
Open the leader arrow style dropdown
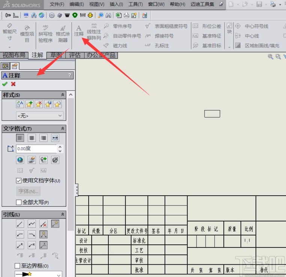(x=38, y=274)
